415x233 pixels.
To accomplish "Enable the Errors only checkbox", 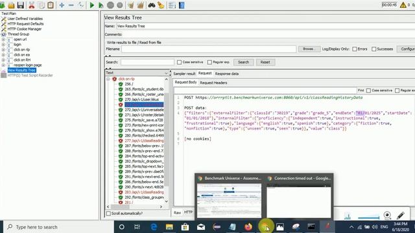I will pyautogui.click(x=355, y=49).
